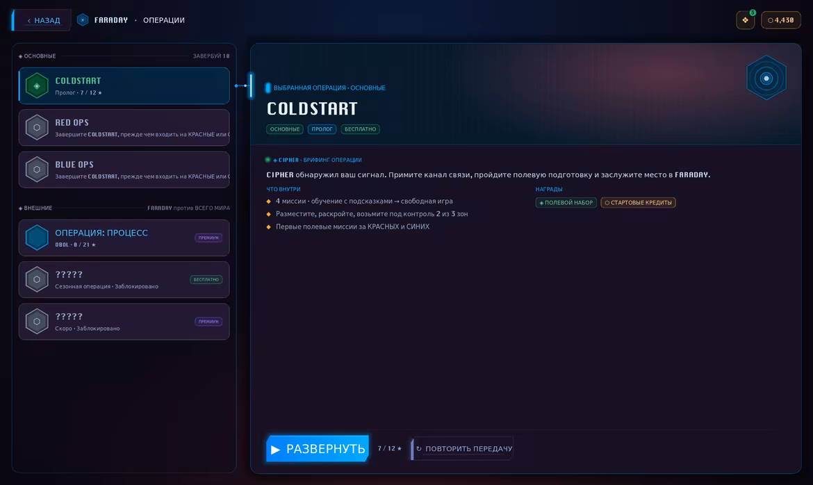The image size is (813, 485).
Task: Click hexagon icon of Скоро locked card
Action: pyautogui.click(x=37, y=322)
